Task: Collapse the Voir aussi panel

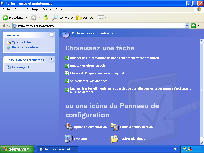Action: coord(52,35)
